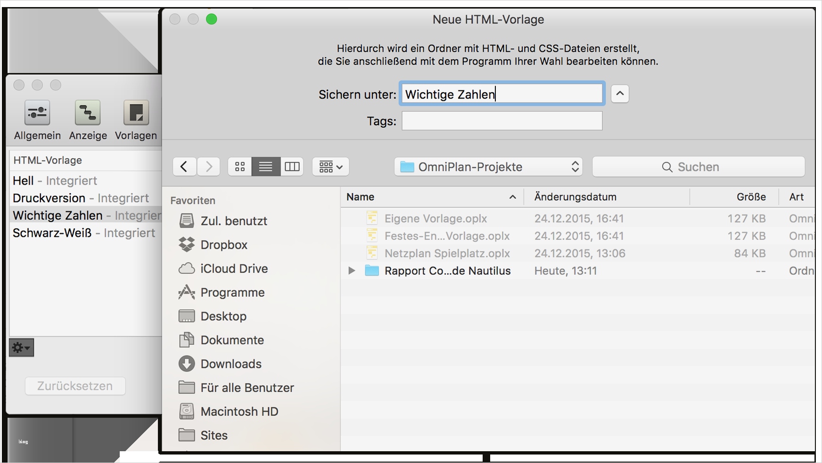Open the gear action menu
Viewport: 822px width, 463px height.
click(x=21, y=348)
